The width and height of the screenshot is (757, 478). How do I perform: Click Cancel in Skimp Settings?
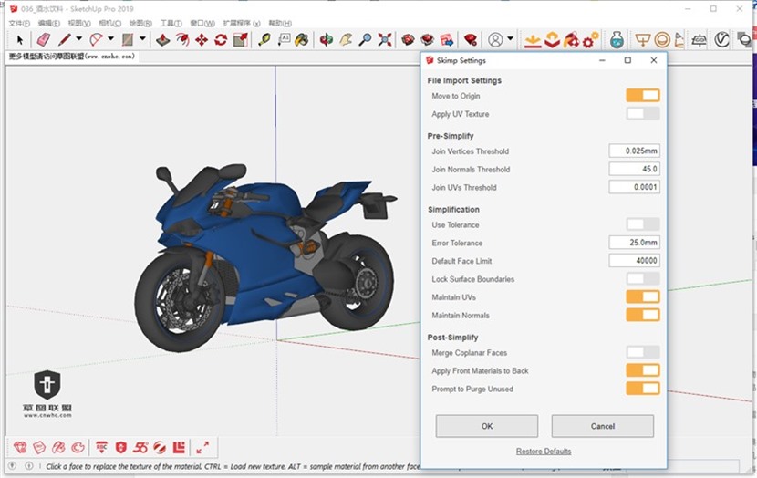pos(603,426)
